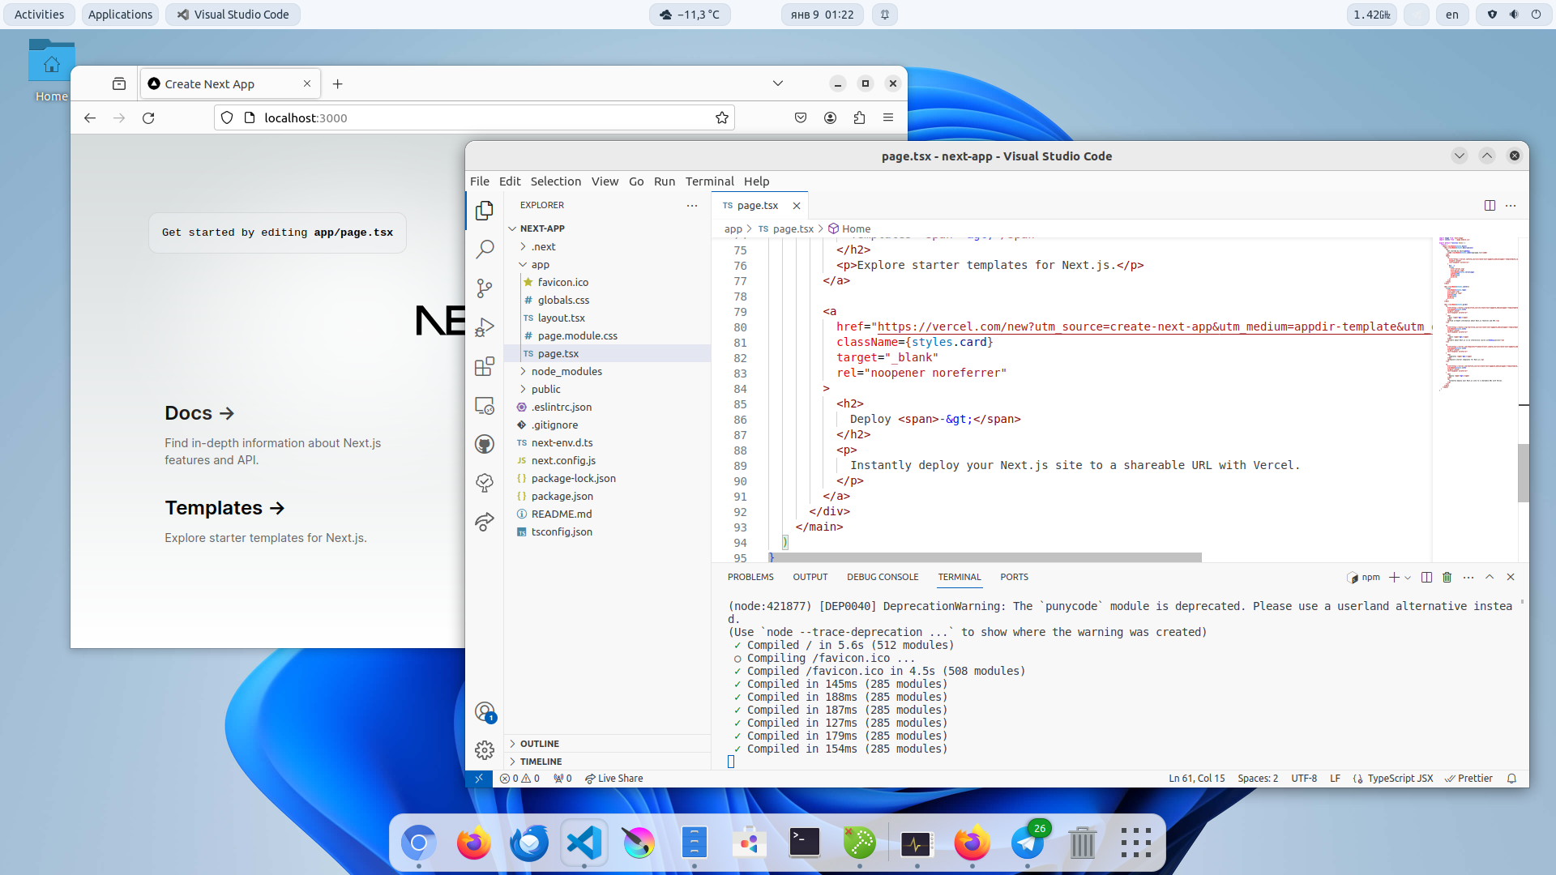
Task: Click notifications bell in status bar
Action: [x=1511, y=779]
